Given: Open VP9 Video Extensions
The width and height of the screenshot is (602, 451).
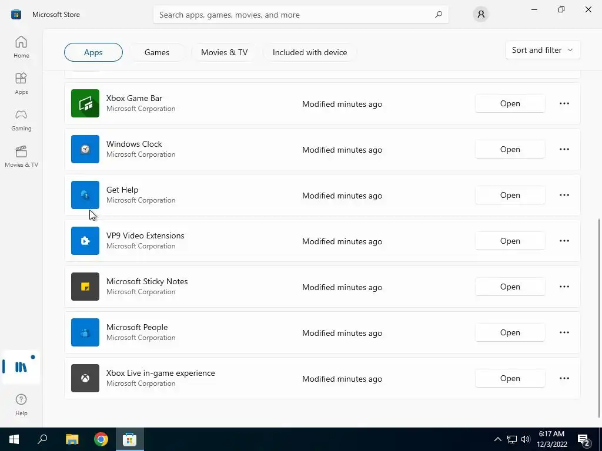Looking at the screenshot, I should point(510,241).
